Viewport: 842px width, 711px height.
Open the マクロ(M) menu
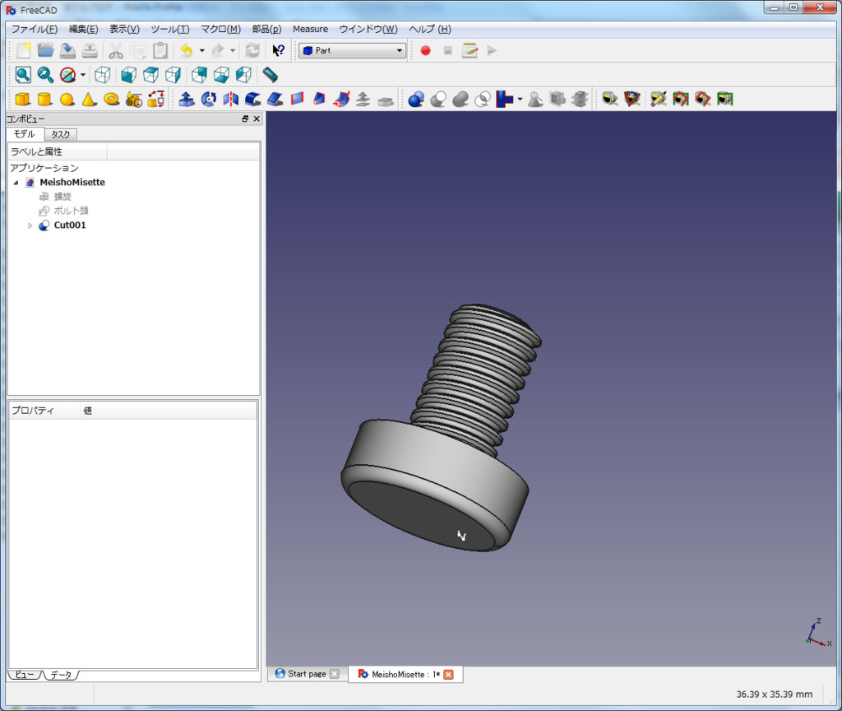coord(220,29)
